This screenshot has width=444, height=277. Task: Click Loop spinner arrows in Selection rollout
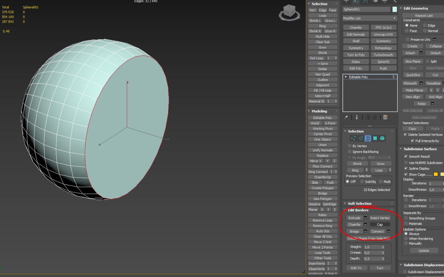[x=390, y=170]
